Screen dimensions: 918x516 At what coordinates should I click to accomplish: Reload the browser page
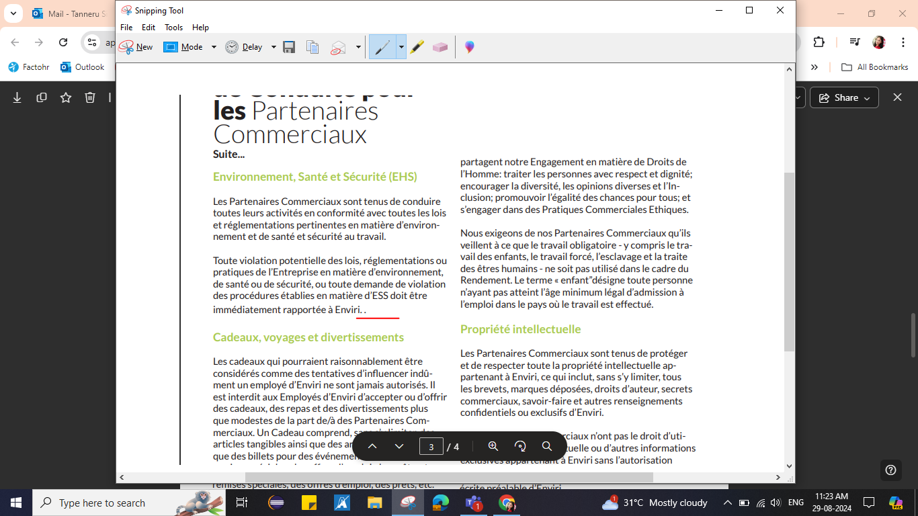pos(63,42)
